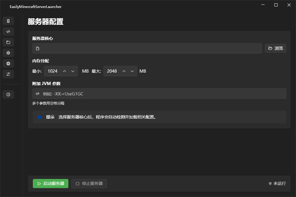The image size is (296, 197).
Task: Click the code icon in JVM parameters field
Action: 37,94
